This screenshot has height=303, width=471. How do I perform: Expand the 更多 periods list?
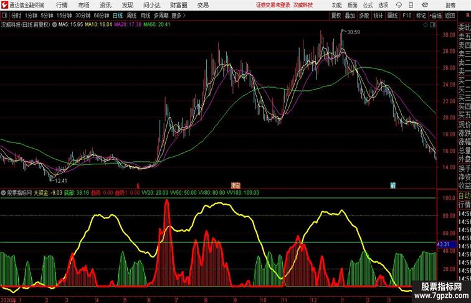coord(178,16)
